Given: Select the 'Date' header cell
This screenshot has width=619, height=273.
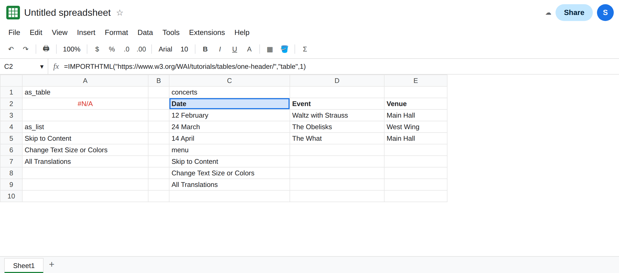Looking at the screenshot, I should point(230,104).
